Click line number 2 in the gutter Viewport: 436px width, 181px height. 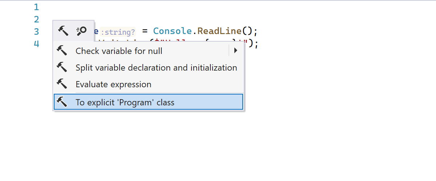[36, 19]
